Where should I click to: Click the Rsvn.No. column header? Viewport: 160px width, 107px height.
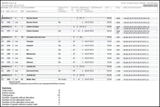(5, 8)
